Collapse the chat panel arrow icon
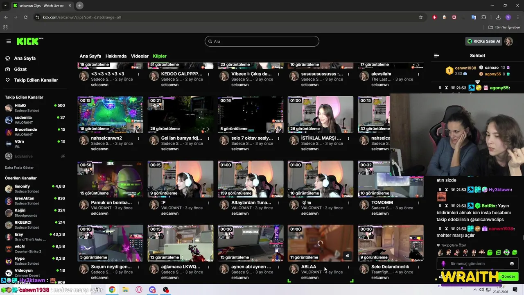This screenshot has height=295, width=524. pyautogui.click(x=436, y=56)
